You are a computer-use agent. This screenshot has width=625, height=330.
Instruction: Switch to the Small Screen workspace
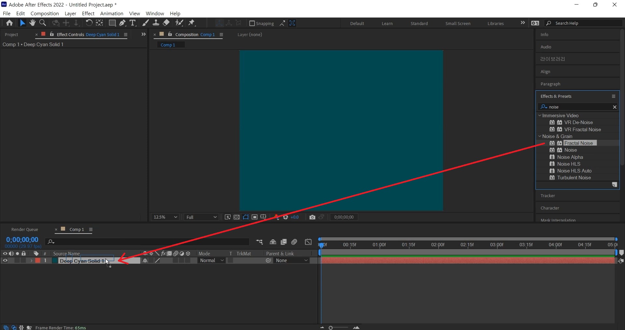458,23
